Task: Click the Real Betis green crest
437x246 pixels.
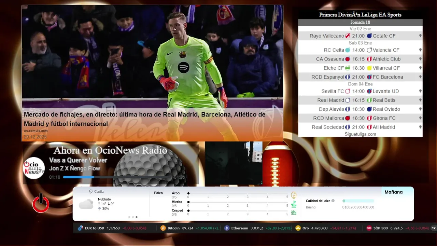Action: tap(369, 100)
